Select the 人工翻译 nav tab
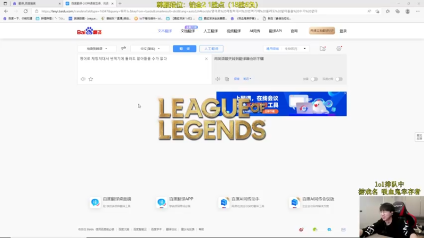 (x=210, y=31)
